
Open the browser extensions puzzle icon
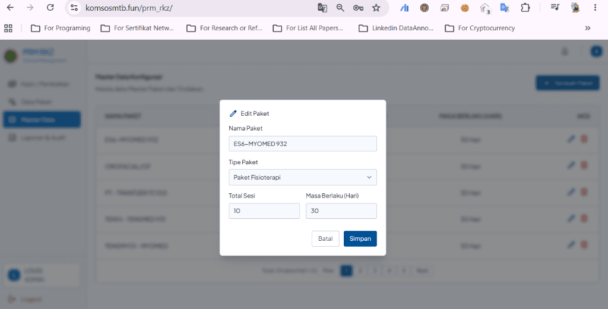(x=525, y=7)
